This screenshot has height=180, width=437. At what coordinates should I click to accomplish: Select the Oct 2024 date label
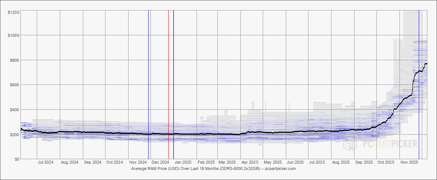coord(114,162)
